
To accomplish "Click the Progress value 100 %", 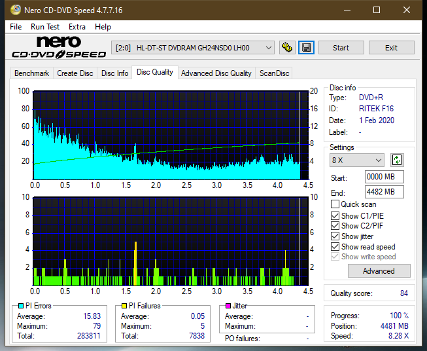I will 400,316.
